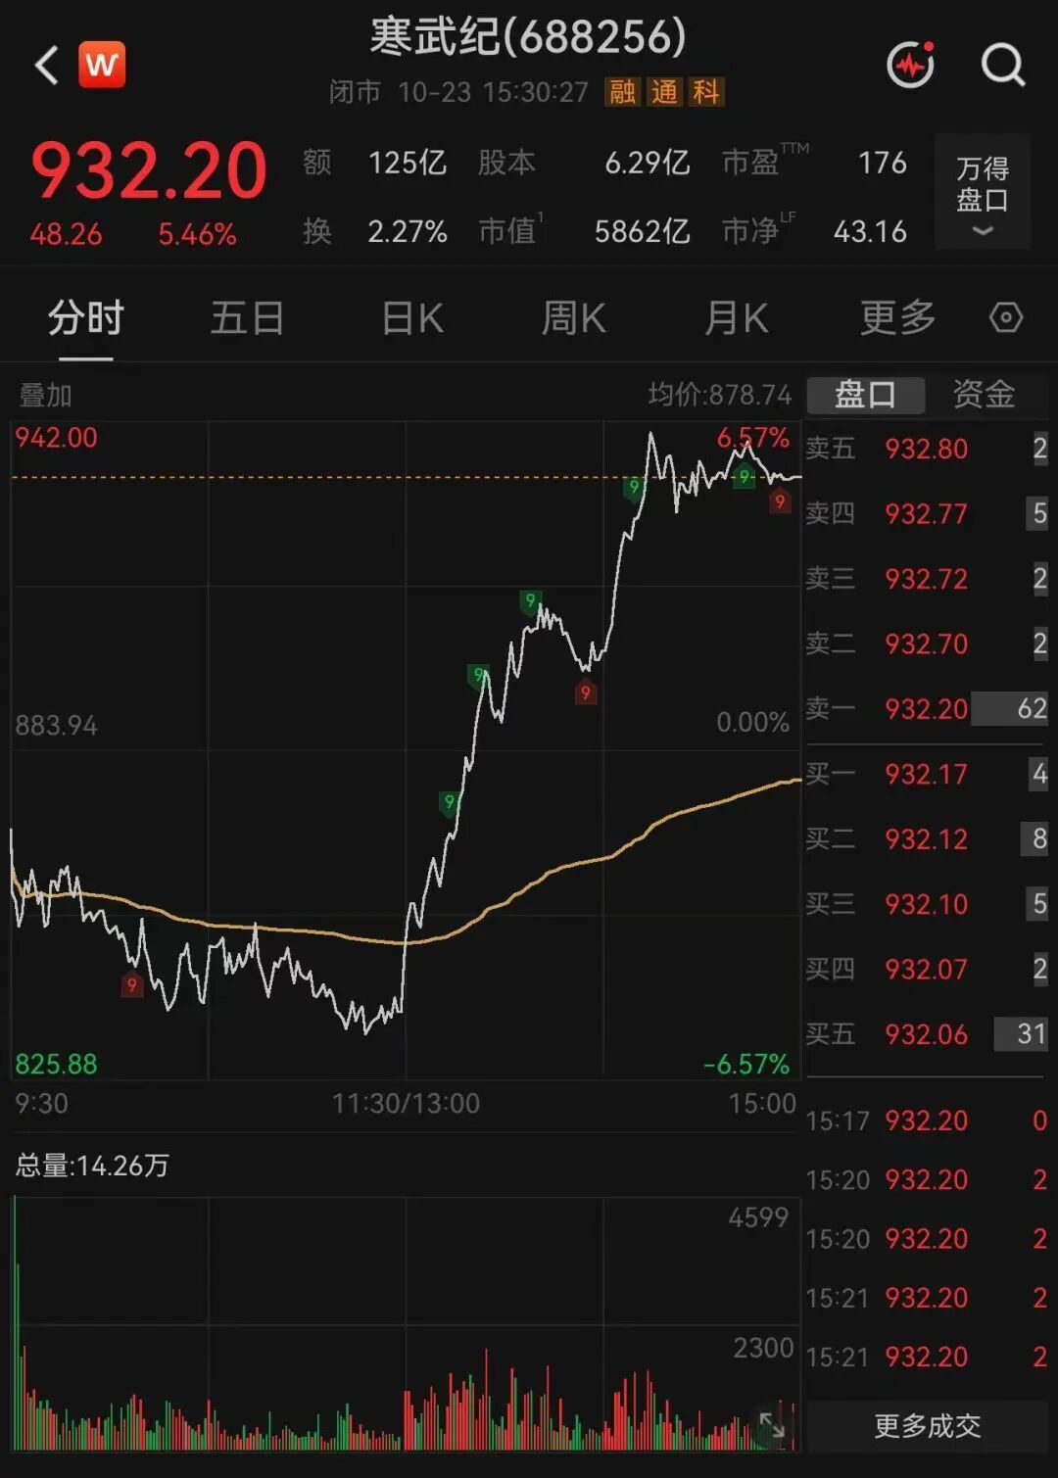The image size is (1058, 1478).
Task: Tap the 科 STAR board tag badge
Action: pyautogui.click(x=706, y=92)
